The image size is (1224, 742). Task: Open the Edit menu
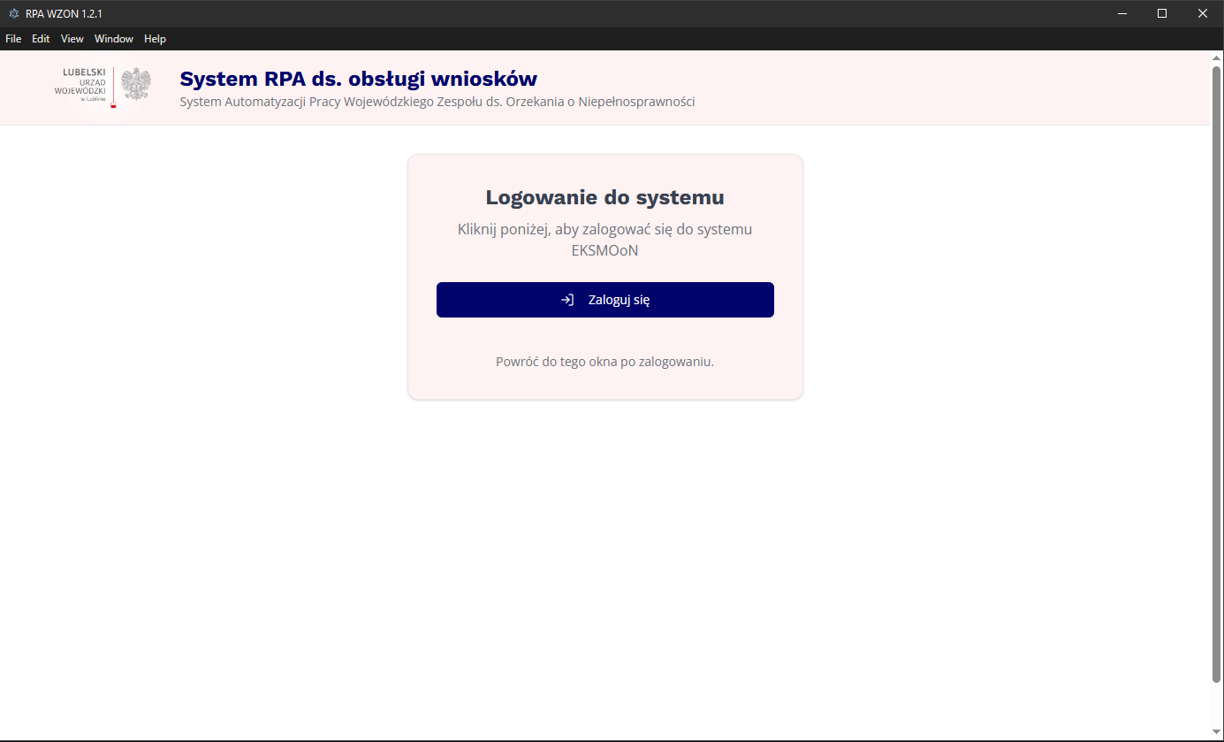41,38
